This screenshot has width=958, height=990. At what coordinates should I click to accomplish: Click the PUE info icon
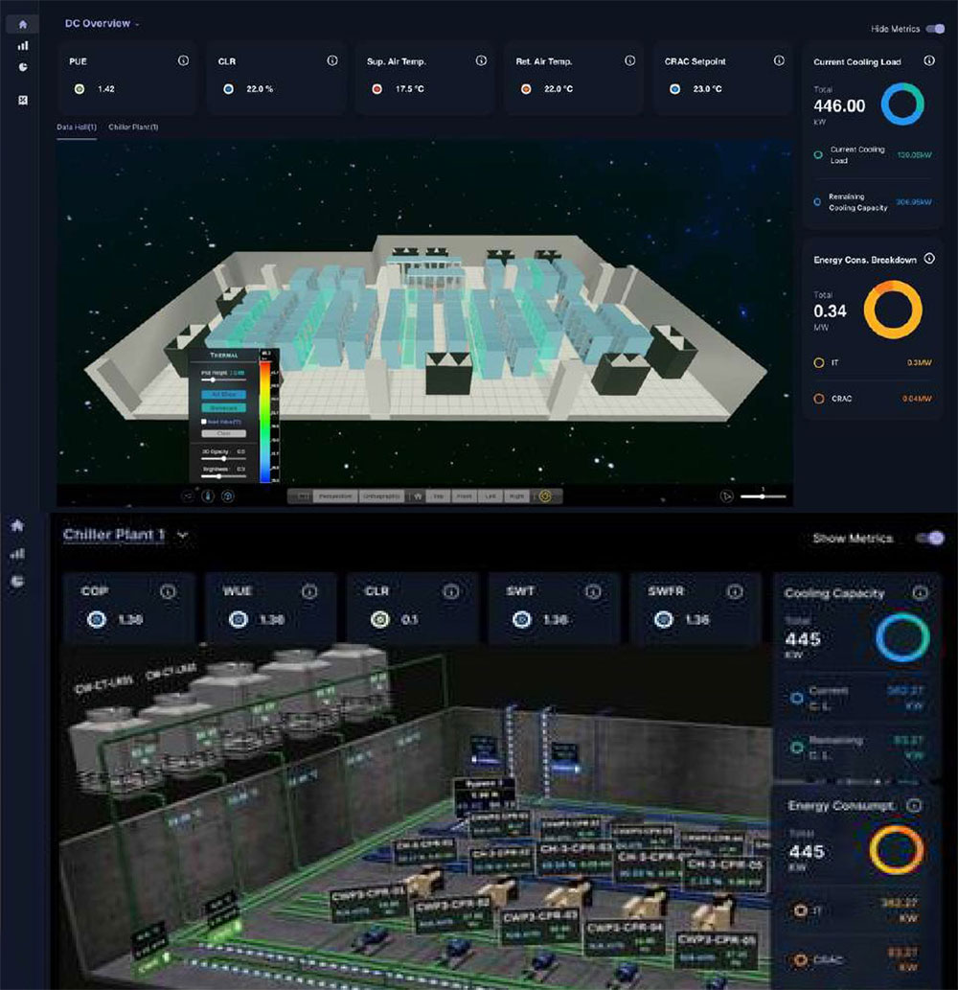coord(183,60)
